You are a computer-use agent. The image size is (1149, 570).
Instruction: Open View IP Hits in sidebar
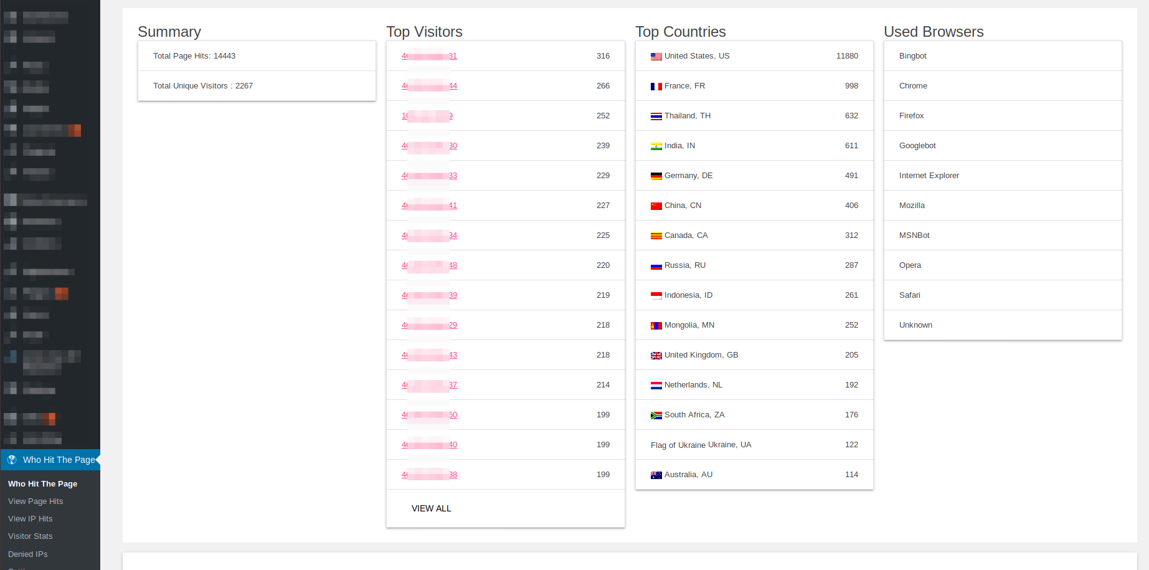(x=31, y=519)
